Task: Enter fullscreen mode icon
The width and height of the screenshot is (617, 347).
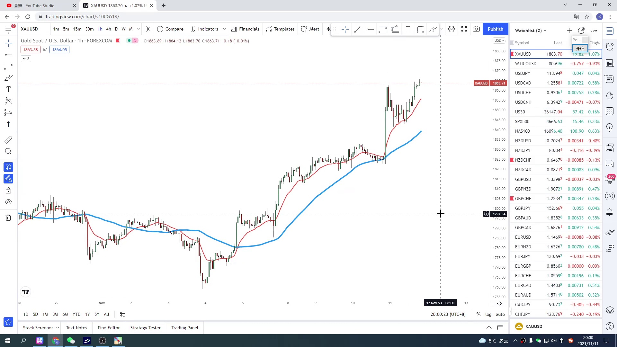Action: tap(464, 29)
